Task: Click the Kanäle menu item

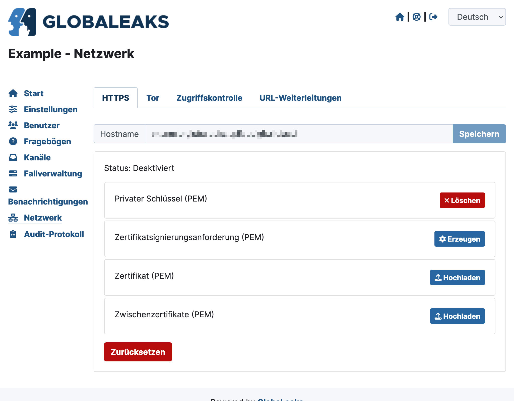Action: pos(38,158)
